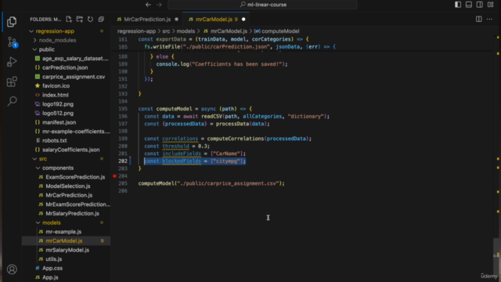Toggle the secondary side bar layout icon
Screen dimensions: 501x282
tap(480, 5)
